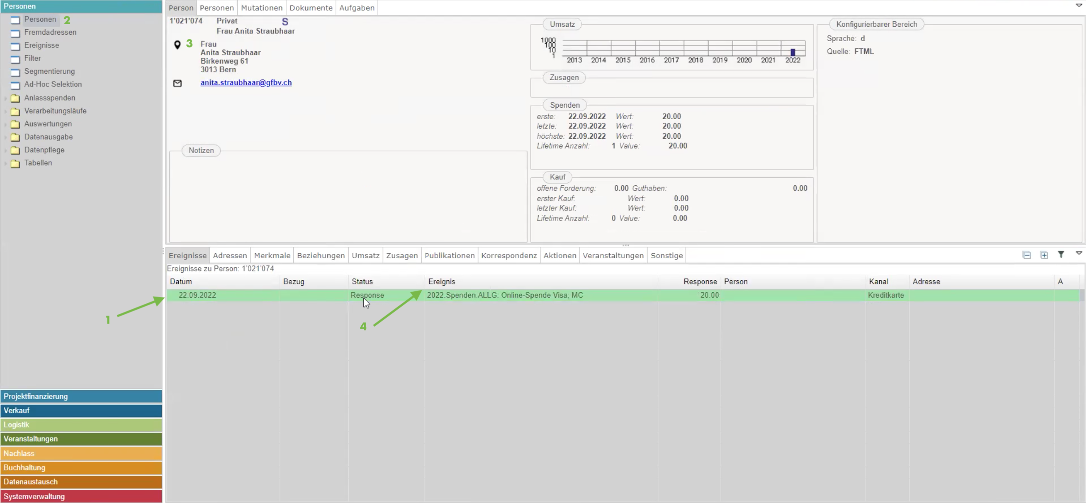Click the purple S marker beside Privat
The width and height of the screenshot is (1086, 503).
tap(285, 22)
